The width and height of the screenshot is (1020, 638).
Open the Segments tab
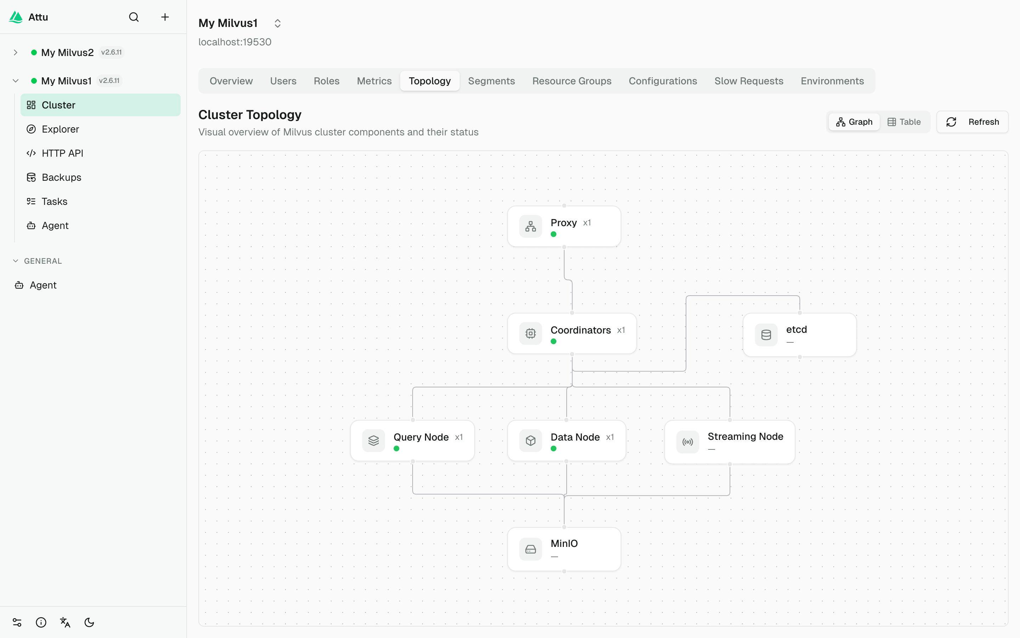(x=492, y=80)
